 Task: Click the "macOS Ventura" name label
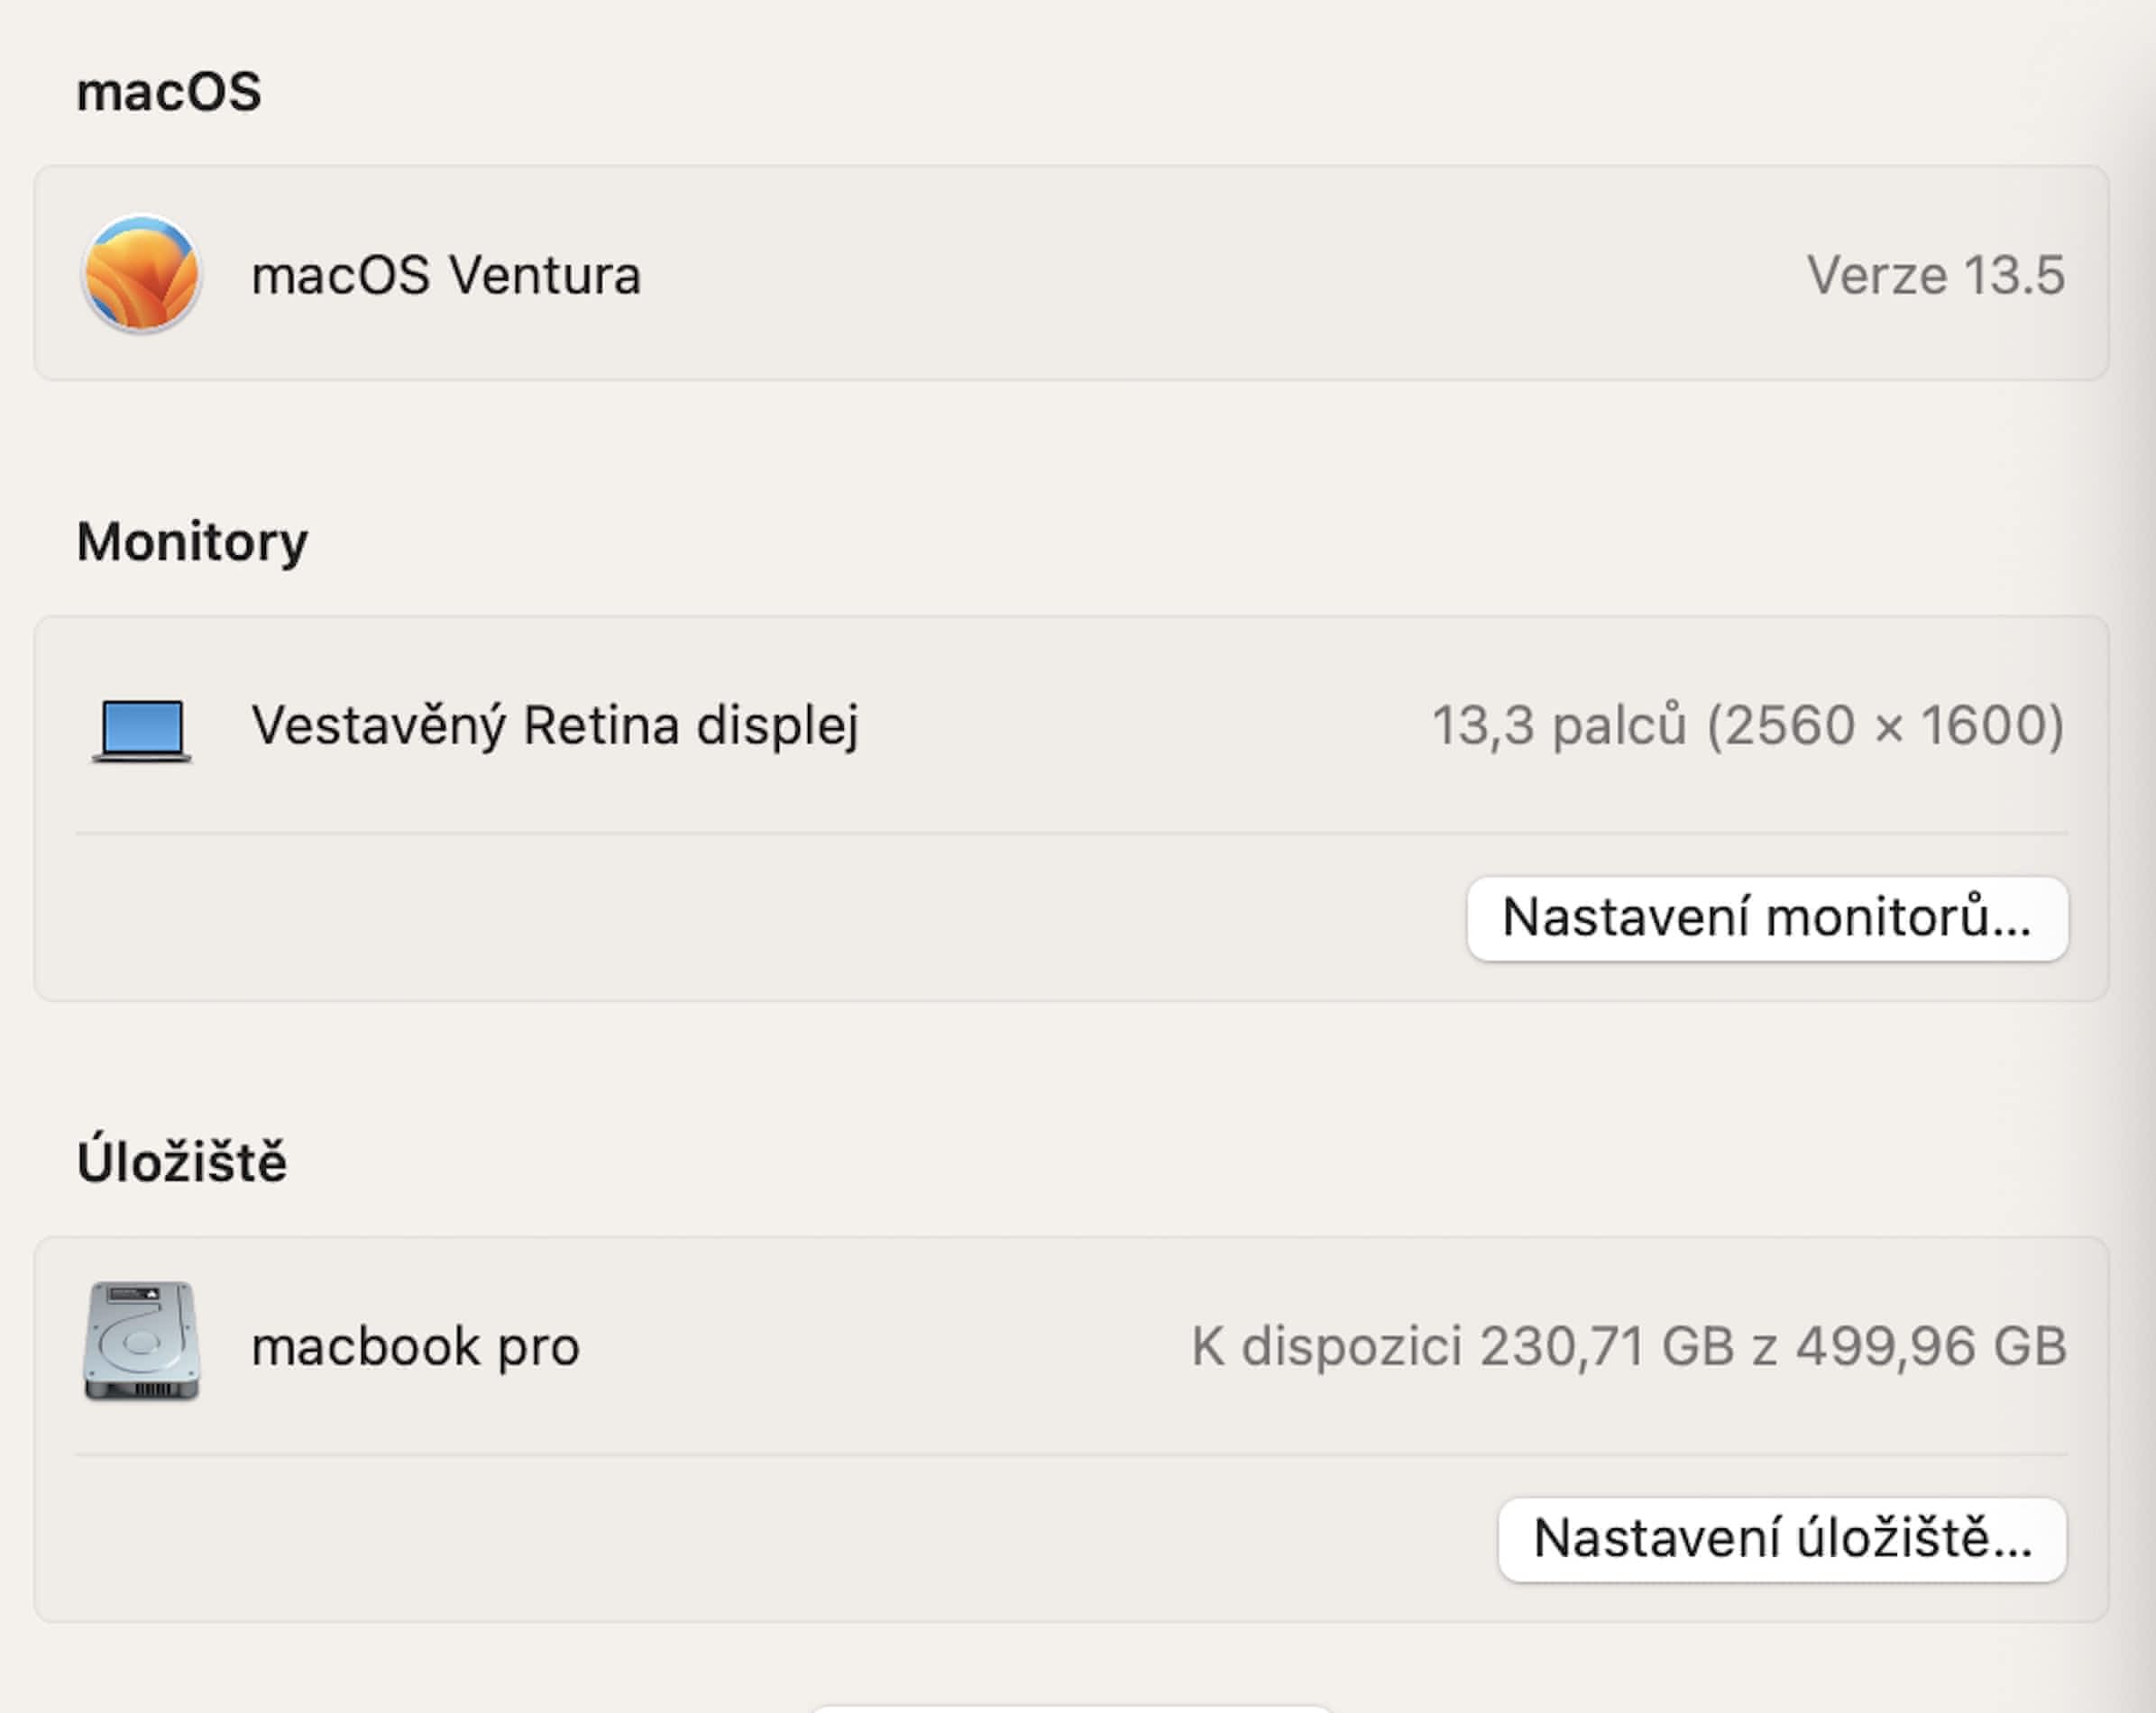point(446,276)
